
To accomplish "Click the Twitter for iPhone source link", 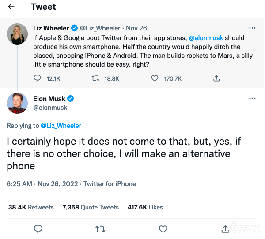I will click(110, 184).
